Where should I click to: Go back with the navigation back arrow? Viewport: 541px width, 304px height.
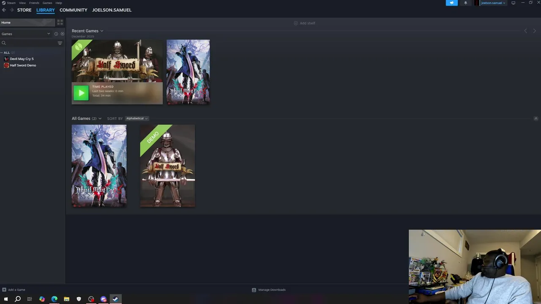[x=4, y=10]
